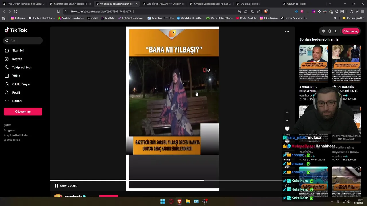Bookmark this page icon
Viewport: 367px width, 206px height.
click(58, 11)
